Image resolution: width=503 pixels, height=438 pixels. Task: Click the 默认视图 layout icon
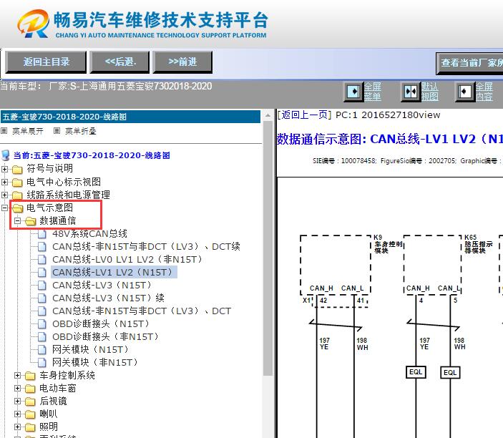[411, 92]
